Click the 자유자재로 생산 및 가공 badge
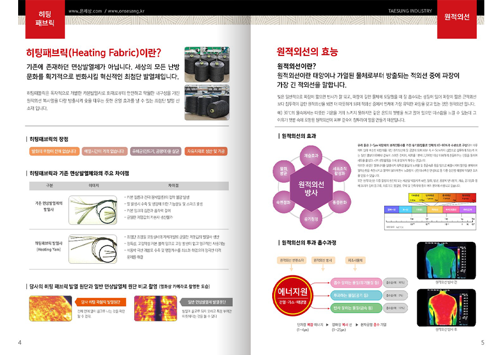The image size is (502, 355). pos(206,151)
